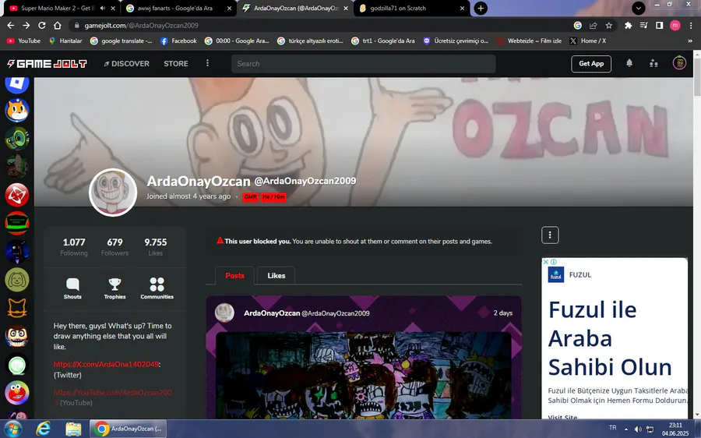
Task: Open the Roblox community in sidebar
Action: point(17,84)
